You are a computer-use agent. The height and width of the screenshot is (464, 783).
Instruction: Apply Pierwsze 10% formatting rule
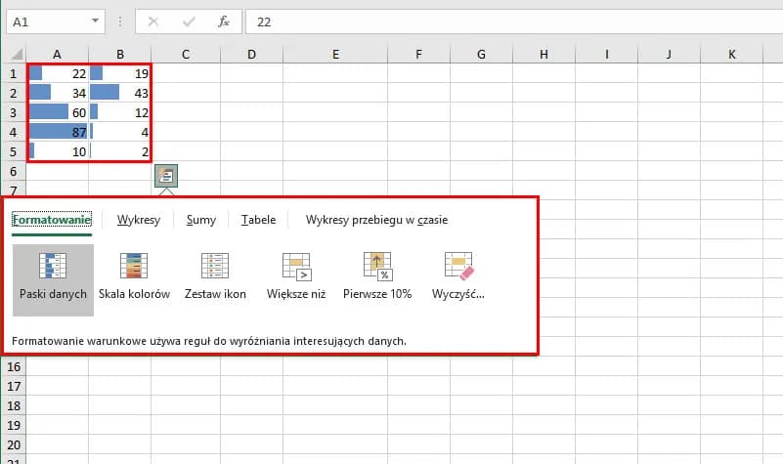coord(377,267)
